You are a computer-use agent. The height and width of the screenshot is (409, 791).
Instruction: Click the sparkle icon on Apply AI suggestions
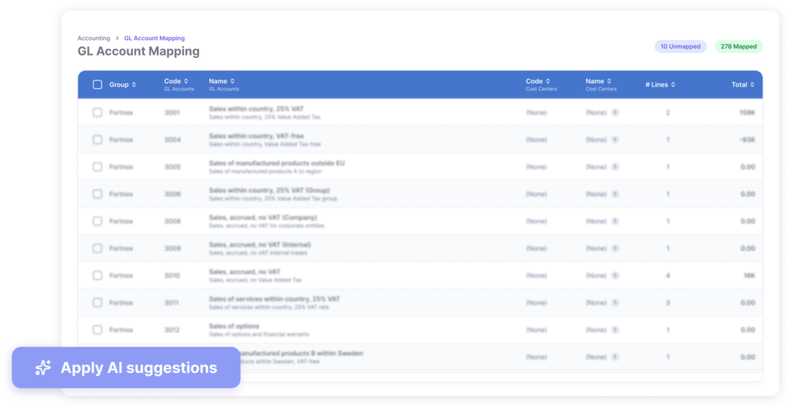tap(43, 367)
